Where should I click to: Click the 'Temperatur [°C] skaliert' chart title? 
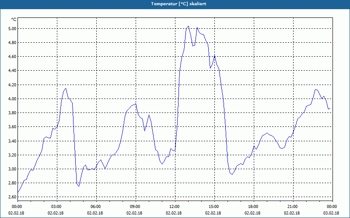tap(178, 4)
